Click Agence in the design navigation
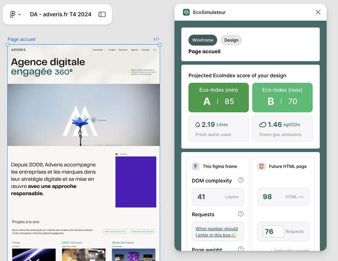Viewport: 338px width, 261px height. tap(134, 50)
